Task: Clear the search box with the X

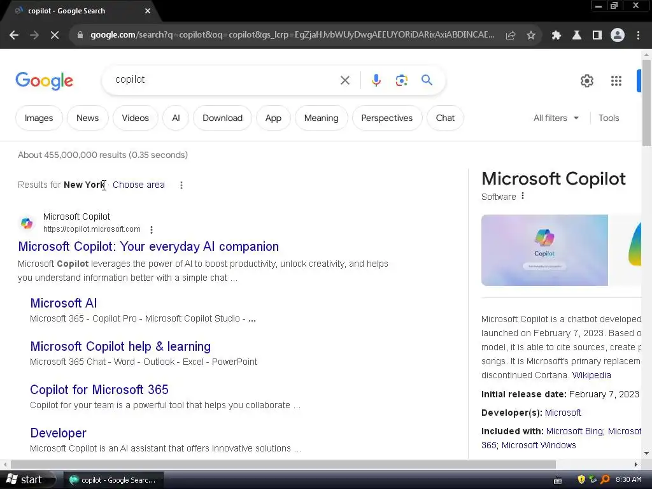Action: coord(345,80)
